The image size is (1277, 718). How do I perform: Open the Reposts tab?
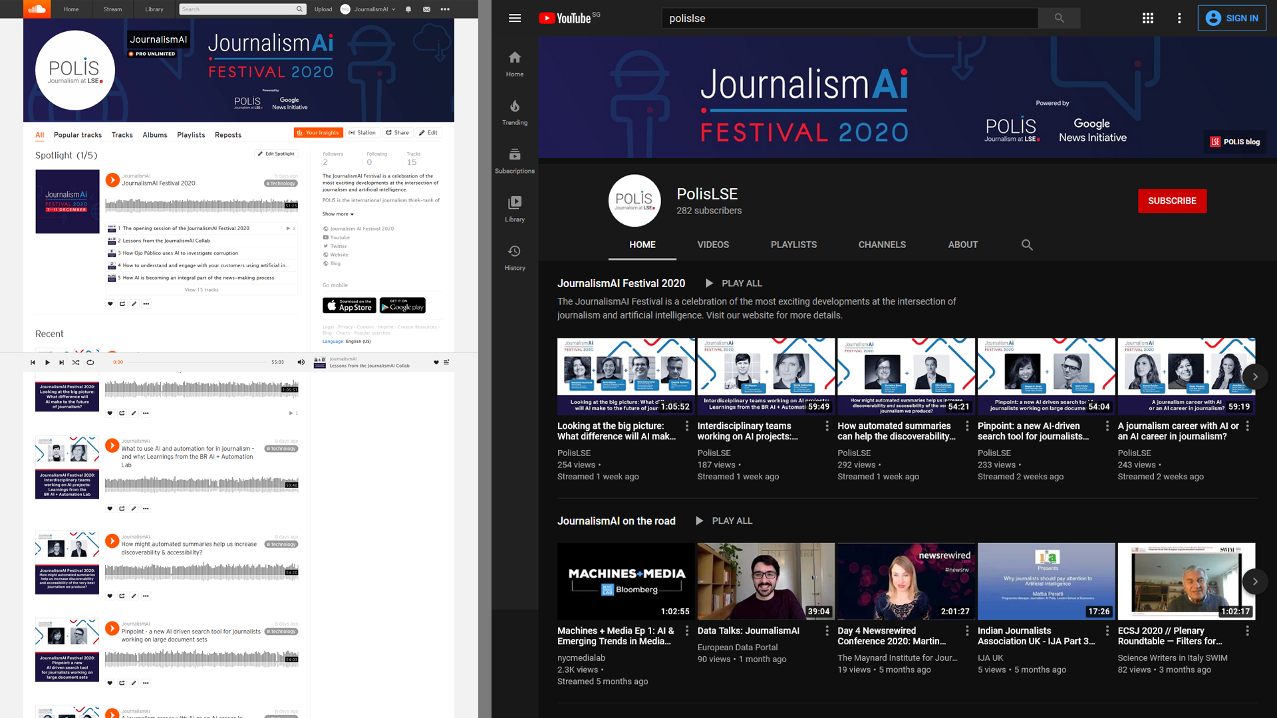coord(228,135)
